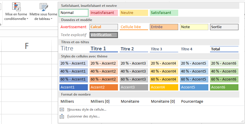
Task: Expand the Mise en forme conditionnelle dropdown arrow
Action: pos(28,19)
